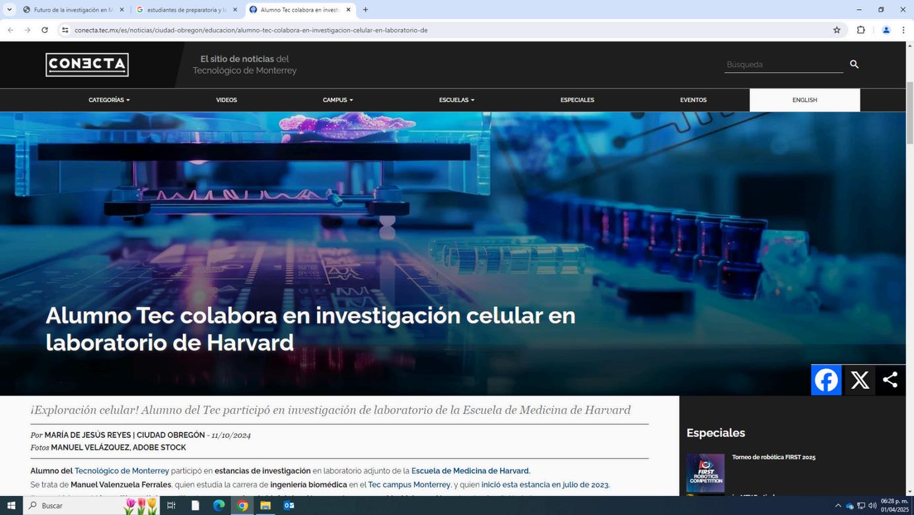
Task: Launch Microsoft Edge from the taskbar
Action: point(219,506)
